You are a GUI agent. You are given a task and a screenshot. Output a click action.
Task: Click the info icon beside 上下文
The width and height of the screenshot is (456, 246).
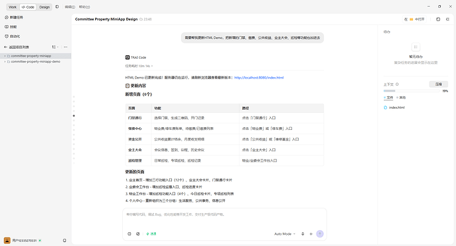tap(397, 84)
